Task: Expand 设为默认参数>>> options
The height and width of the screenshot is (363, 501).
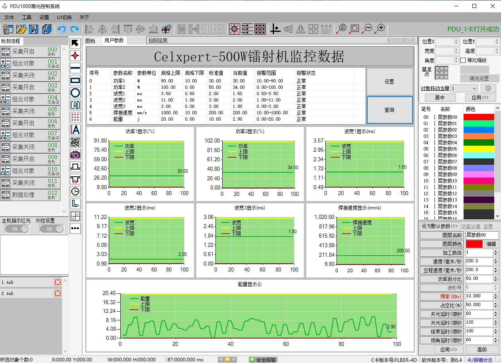Action: 439,226
